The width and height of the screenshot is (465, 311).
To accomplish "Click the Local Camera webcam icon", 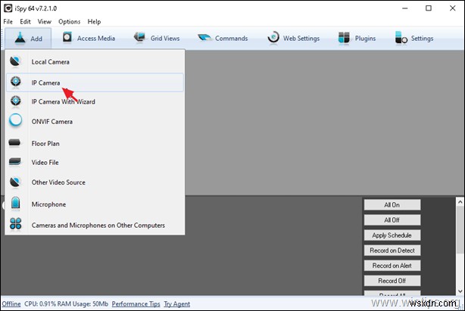I will 15,61.
